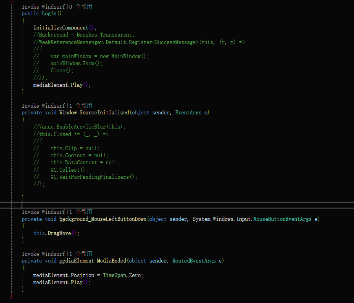Click the commented 'new MainWindow()' line
Viewport: 354px width, 303px height.
(x=91, y=56)
